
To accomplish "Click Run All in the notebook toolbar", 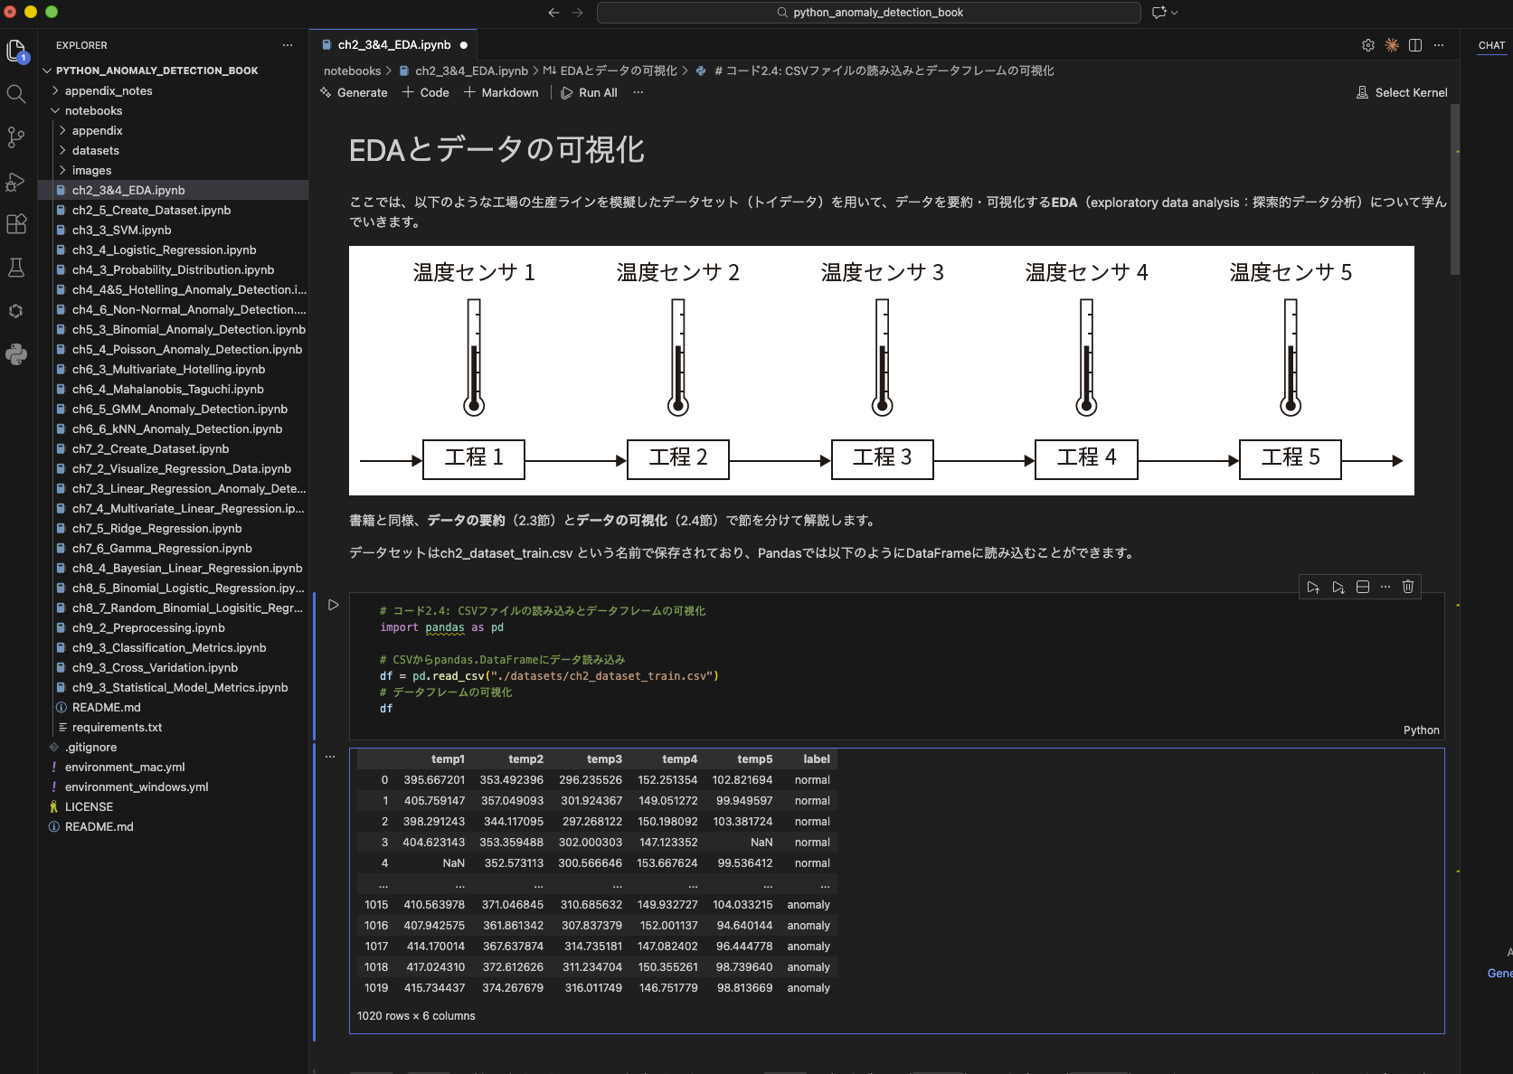I will [x=589, y=92].
